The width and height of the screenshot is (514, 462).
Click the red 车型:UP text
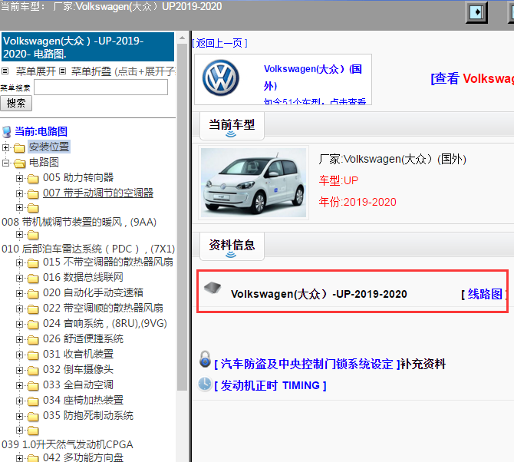tap(338, 180)
